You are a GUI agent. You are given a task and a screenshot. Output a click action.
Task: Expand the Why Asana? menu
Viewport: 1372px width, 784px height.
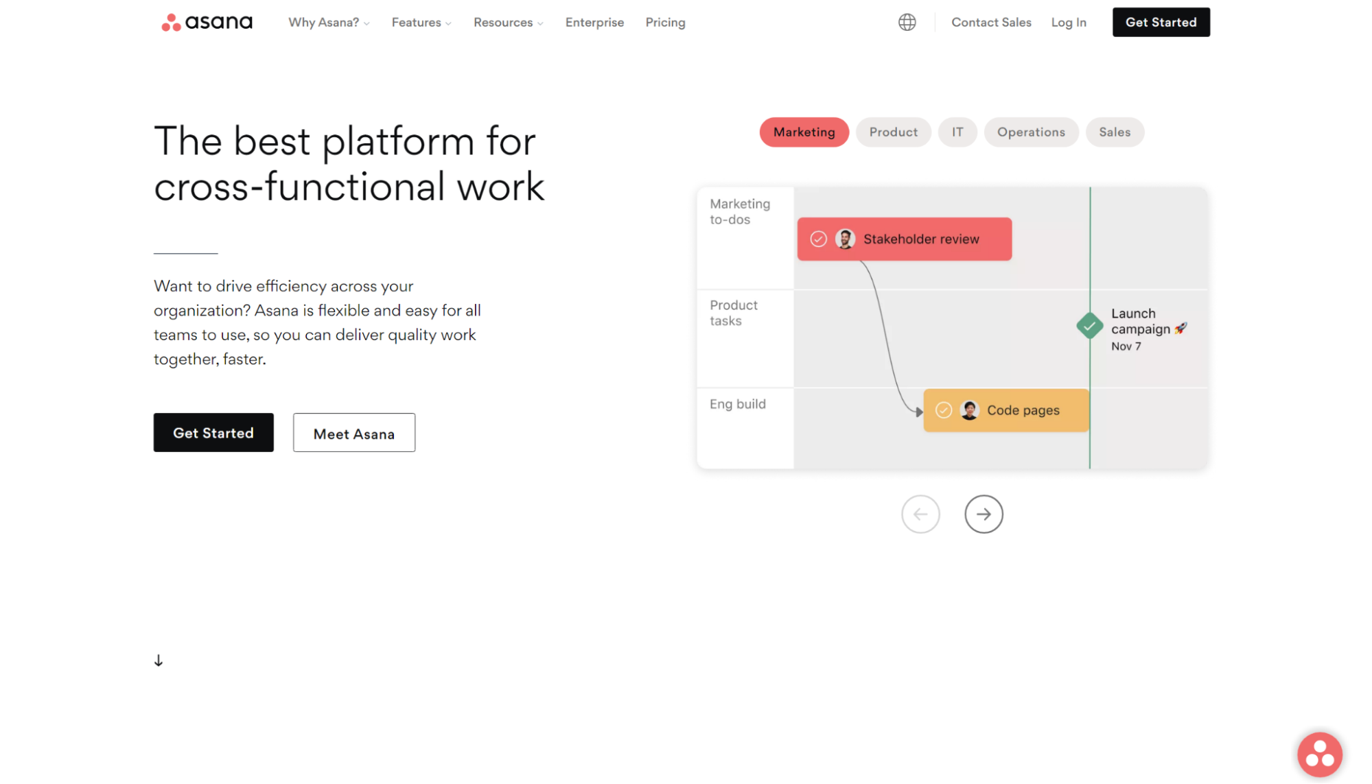click(x=329, y=23)
